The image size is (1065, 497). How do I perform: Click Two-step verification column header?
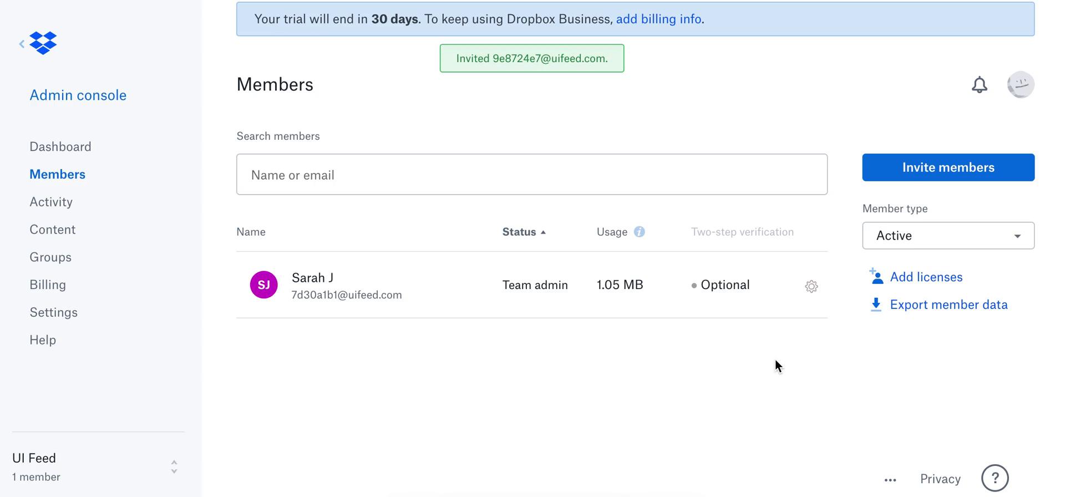point(742,232)
